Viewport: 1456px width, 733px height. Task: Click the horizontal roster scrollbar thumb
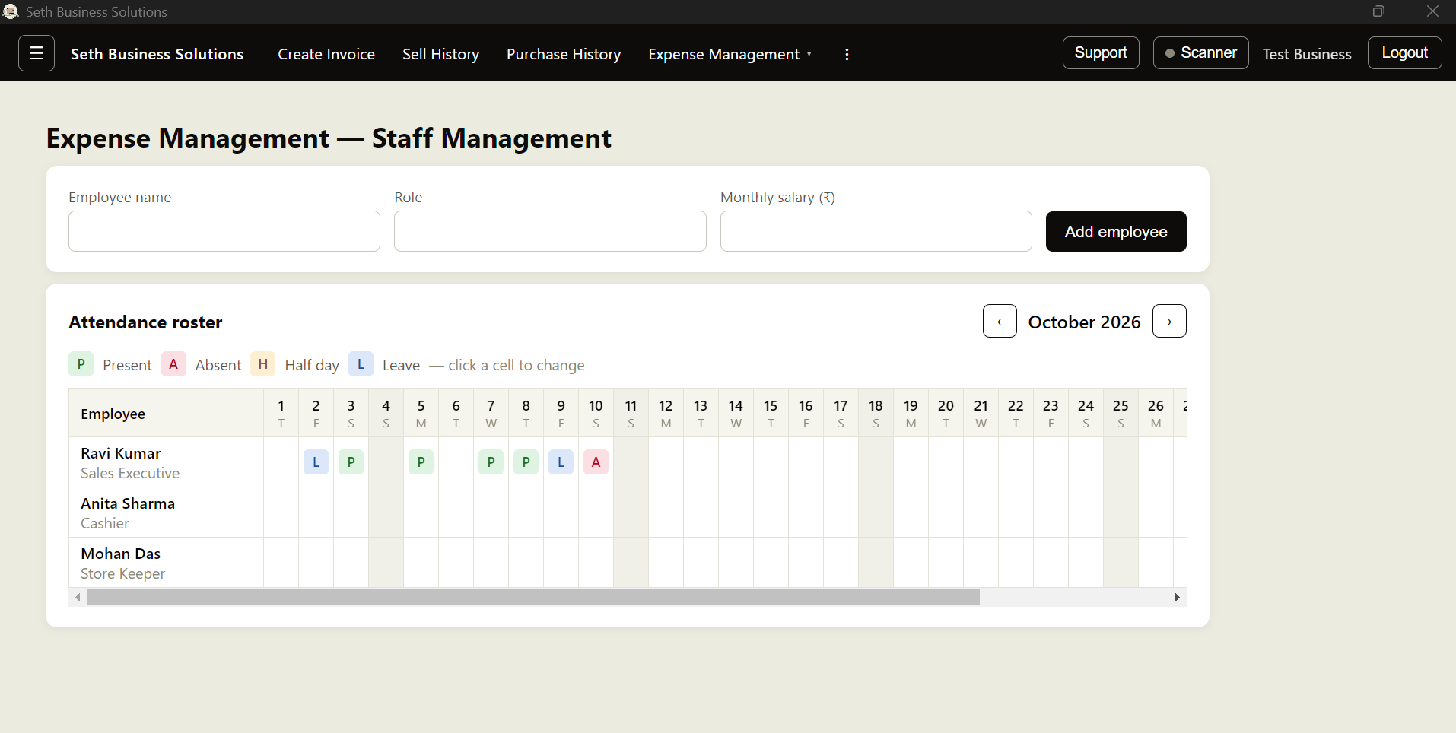(x=533, y=597)
